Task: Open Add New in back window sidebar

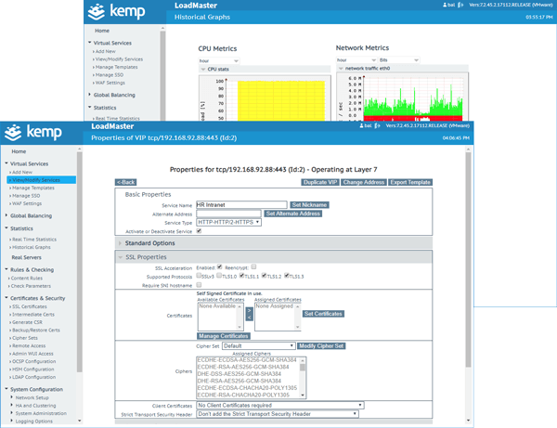Action: (105, 51)
